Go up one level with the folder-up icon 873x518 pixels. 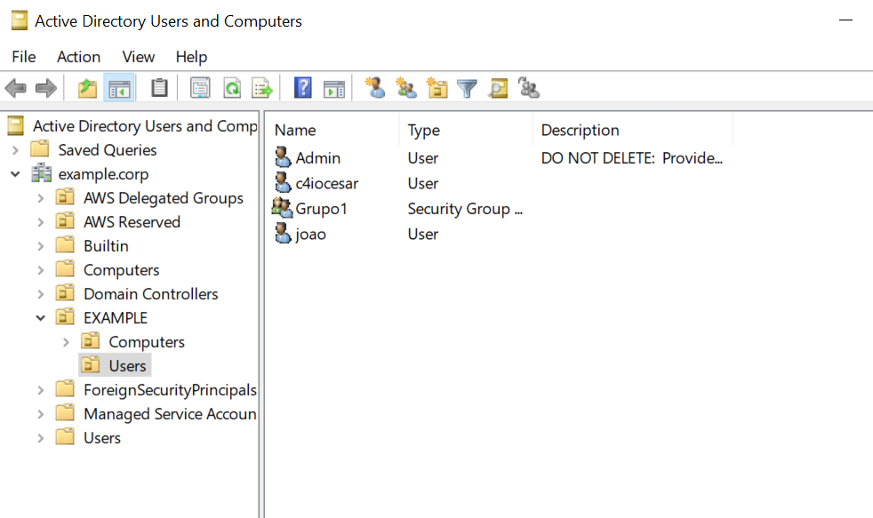tap(87, 88)
